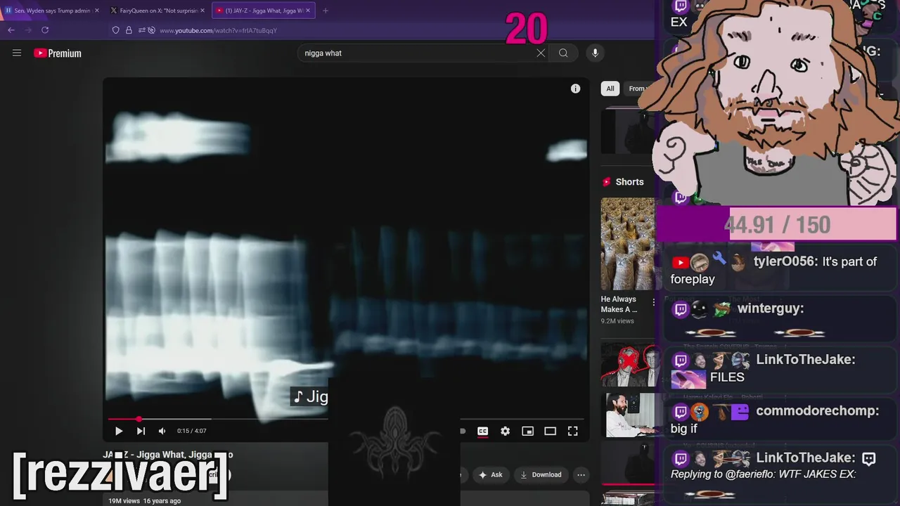
Task: Toggle closed captions on the player
Action: (482, 431)
